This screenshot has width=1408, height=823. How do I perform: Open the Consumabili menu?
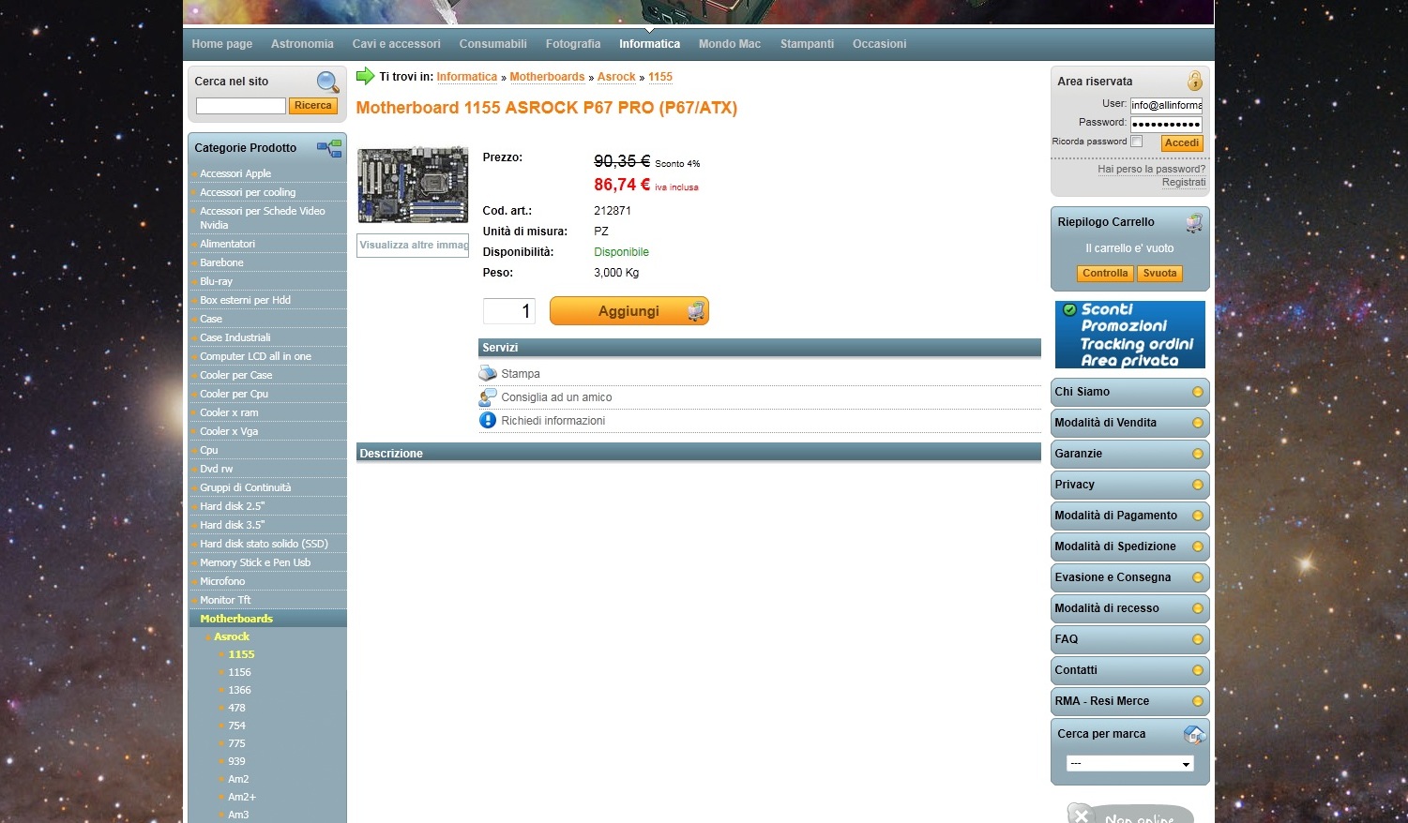click(x=492, y=44)
